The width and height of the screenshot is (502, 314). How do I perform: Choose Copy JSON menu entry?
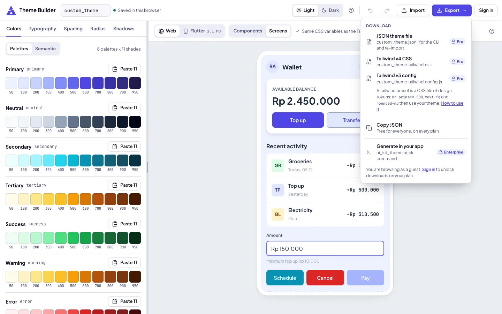(416, 128)
